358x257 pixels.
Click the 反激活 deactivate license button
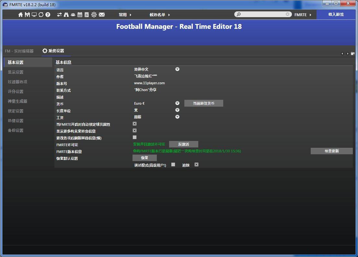click(184, 144)
